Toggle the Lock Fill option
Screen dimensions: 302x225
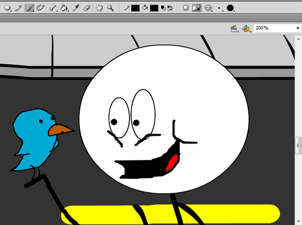197,8
